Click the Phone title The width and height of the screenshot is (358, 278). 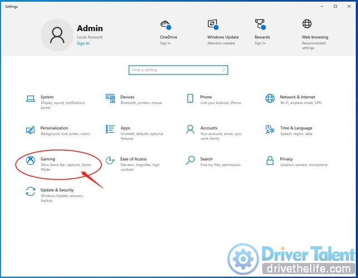pyautogui.click(x=205, y=97)
